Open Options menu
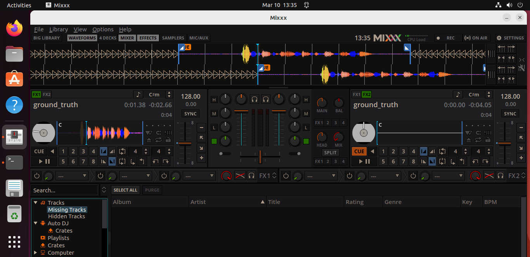Viewport: 530px width, 257px height. (x=103, y=29)
